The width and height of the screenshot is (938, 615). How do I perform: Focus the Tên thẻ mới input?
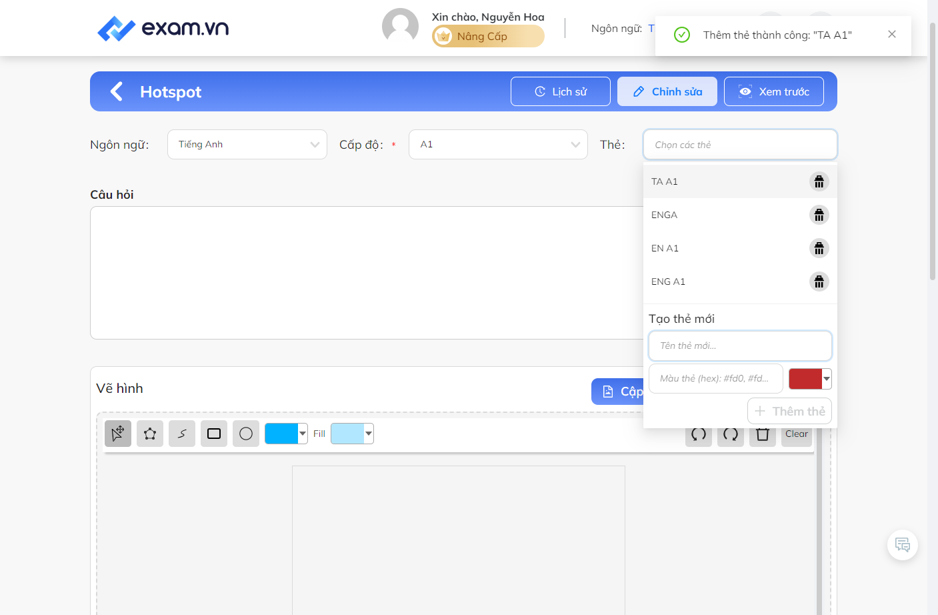(740, 346)
